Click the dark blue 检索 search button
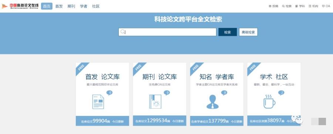Image resolution: width=333 pixels, height=134 pixels. [x=228, y=32]
